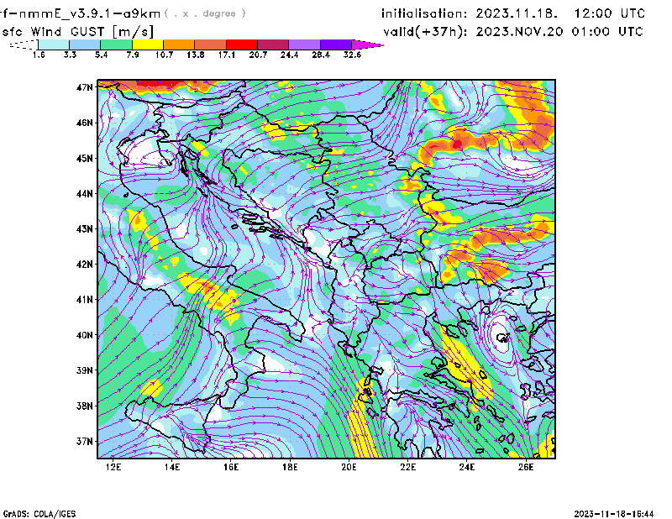
Task: Click the 20E longitude label
Action: tap(349, 467)
